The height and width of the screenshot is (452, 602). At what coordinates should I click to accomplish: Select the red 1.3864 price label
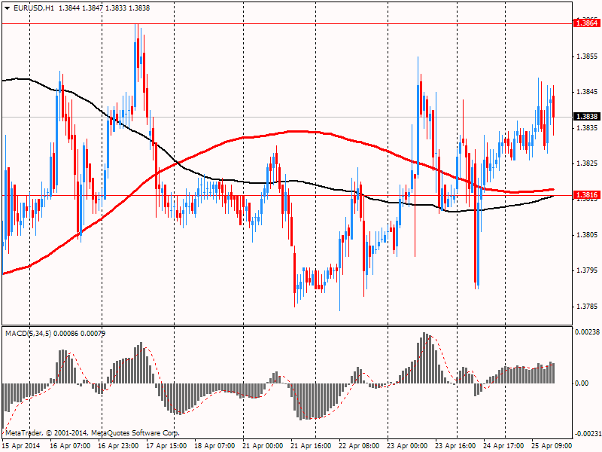click(x=585, y=23)
